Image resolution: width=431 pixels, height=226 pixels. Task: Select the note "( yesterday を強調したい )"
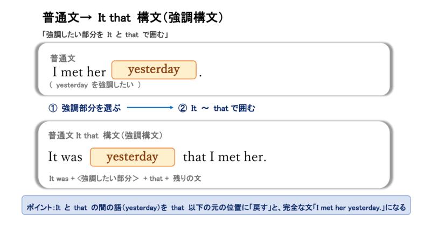click(x=95, y=85)
